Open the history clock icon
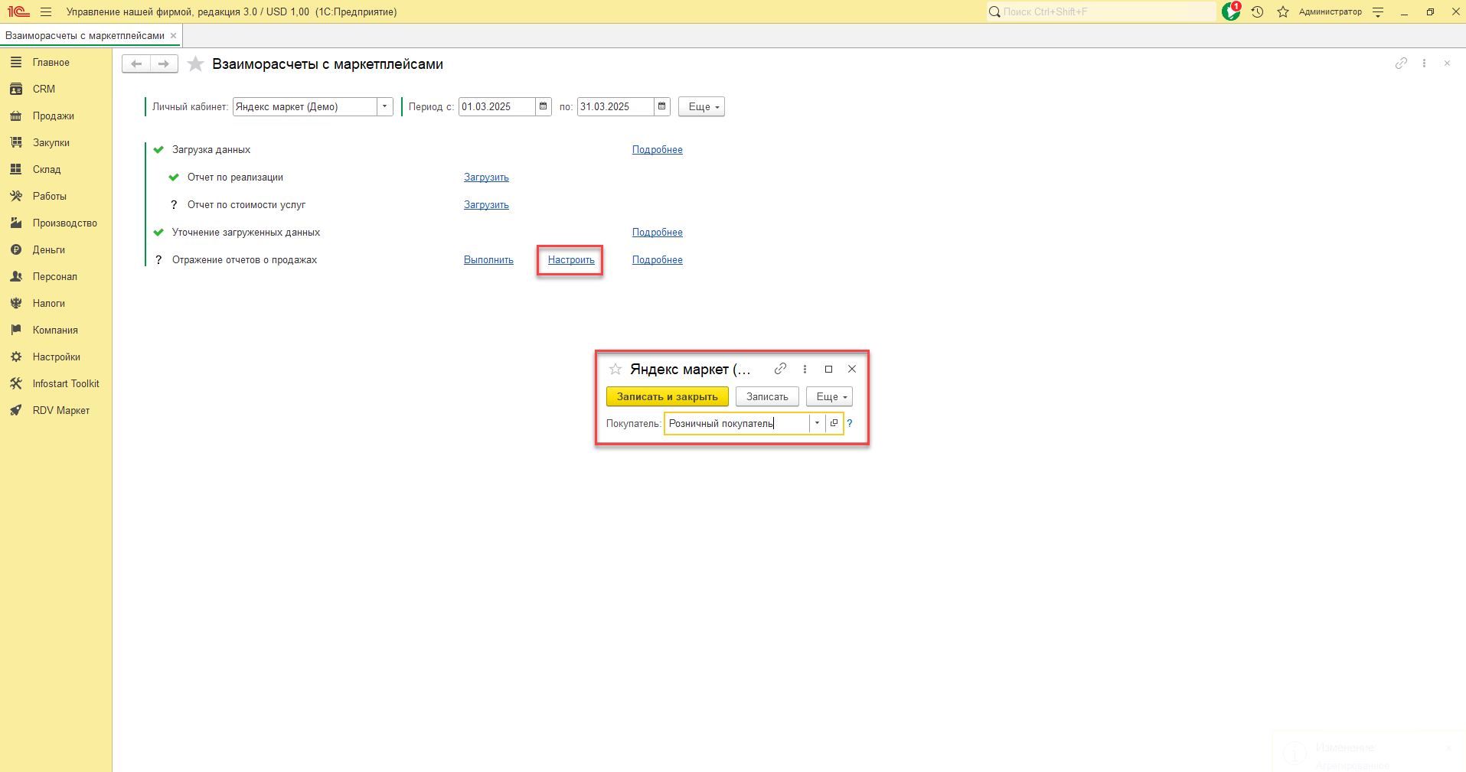This screenshot has width=1466, height=772. (x=1257, y=11)
